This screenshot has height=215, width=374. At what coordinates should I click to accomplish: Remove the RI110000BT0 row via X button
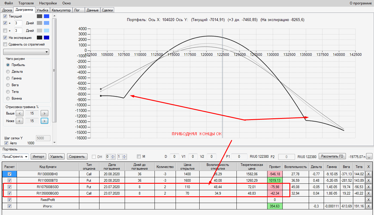coord(369,180)
